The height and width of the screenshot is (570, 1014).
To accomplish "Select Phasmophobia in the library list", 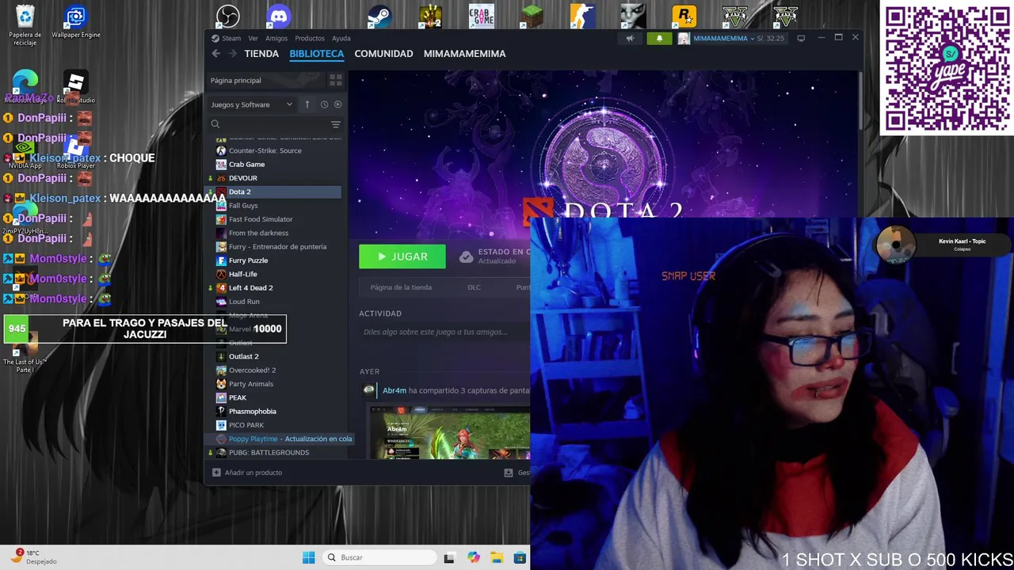I will pos(252,412).
